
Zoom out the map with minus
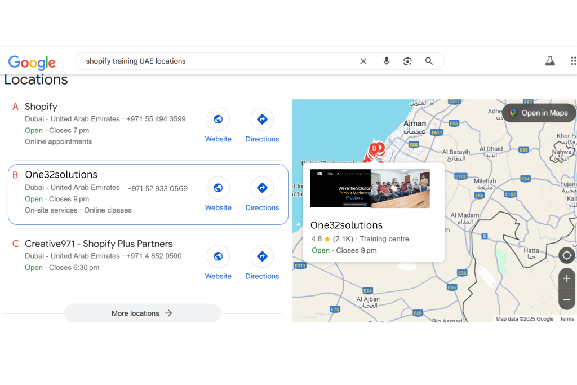click(x=567, y=300)
